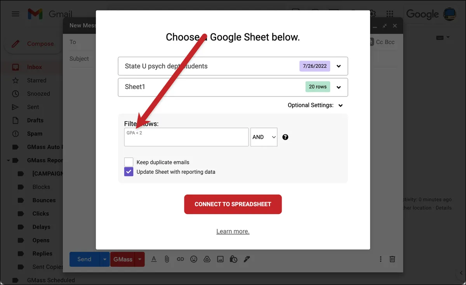Toggle full-screen on New Message window

click(x=385, y=26)
